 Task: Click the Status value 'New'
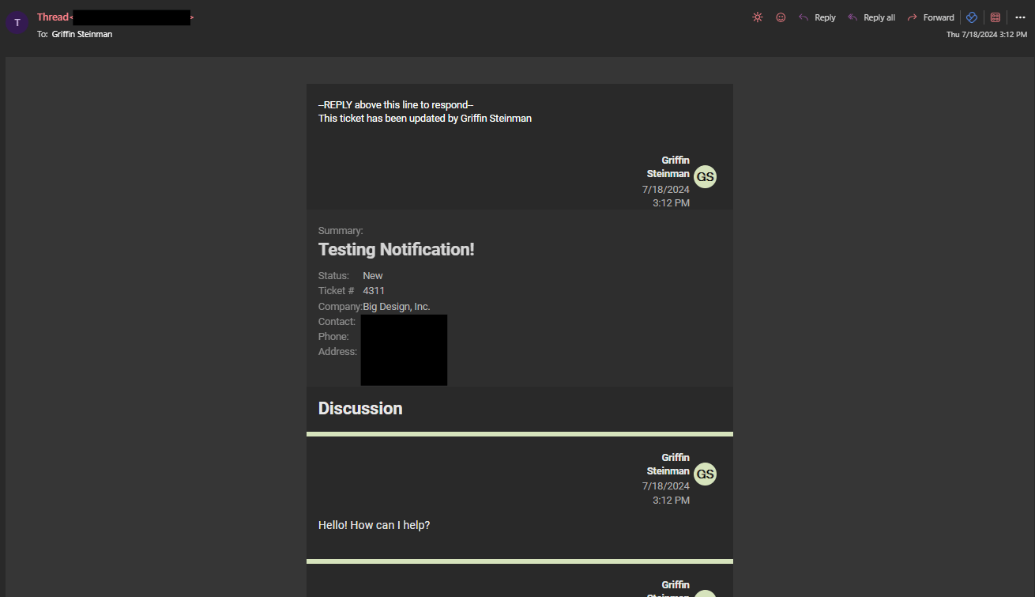373,276
